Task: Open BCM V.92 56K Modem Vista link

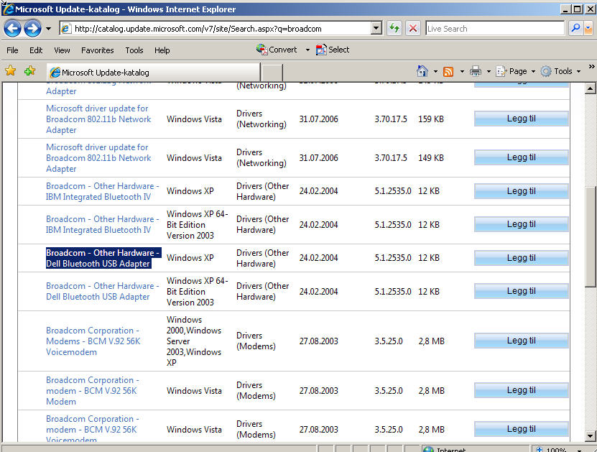Action: (93, 391)
